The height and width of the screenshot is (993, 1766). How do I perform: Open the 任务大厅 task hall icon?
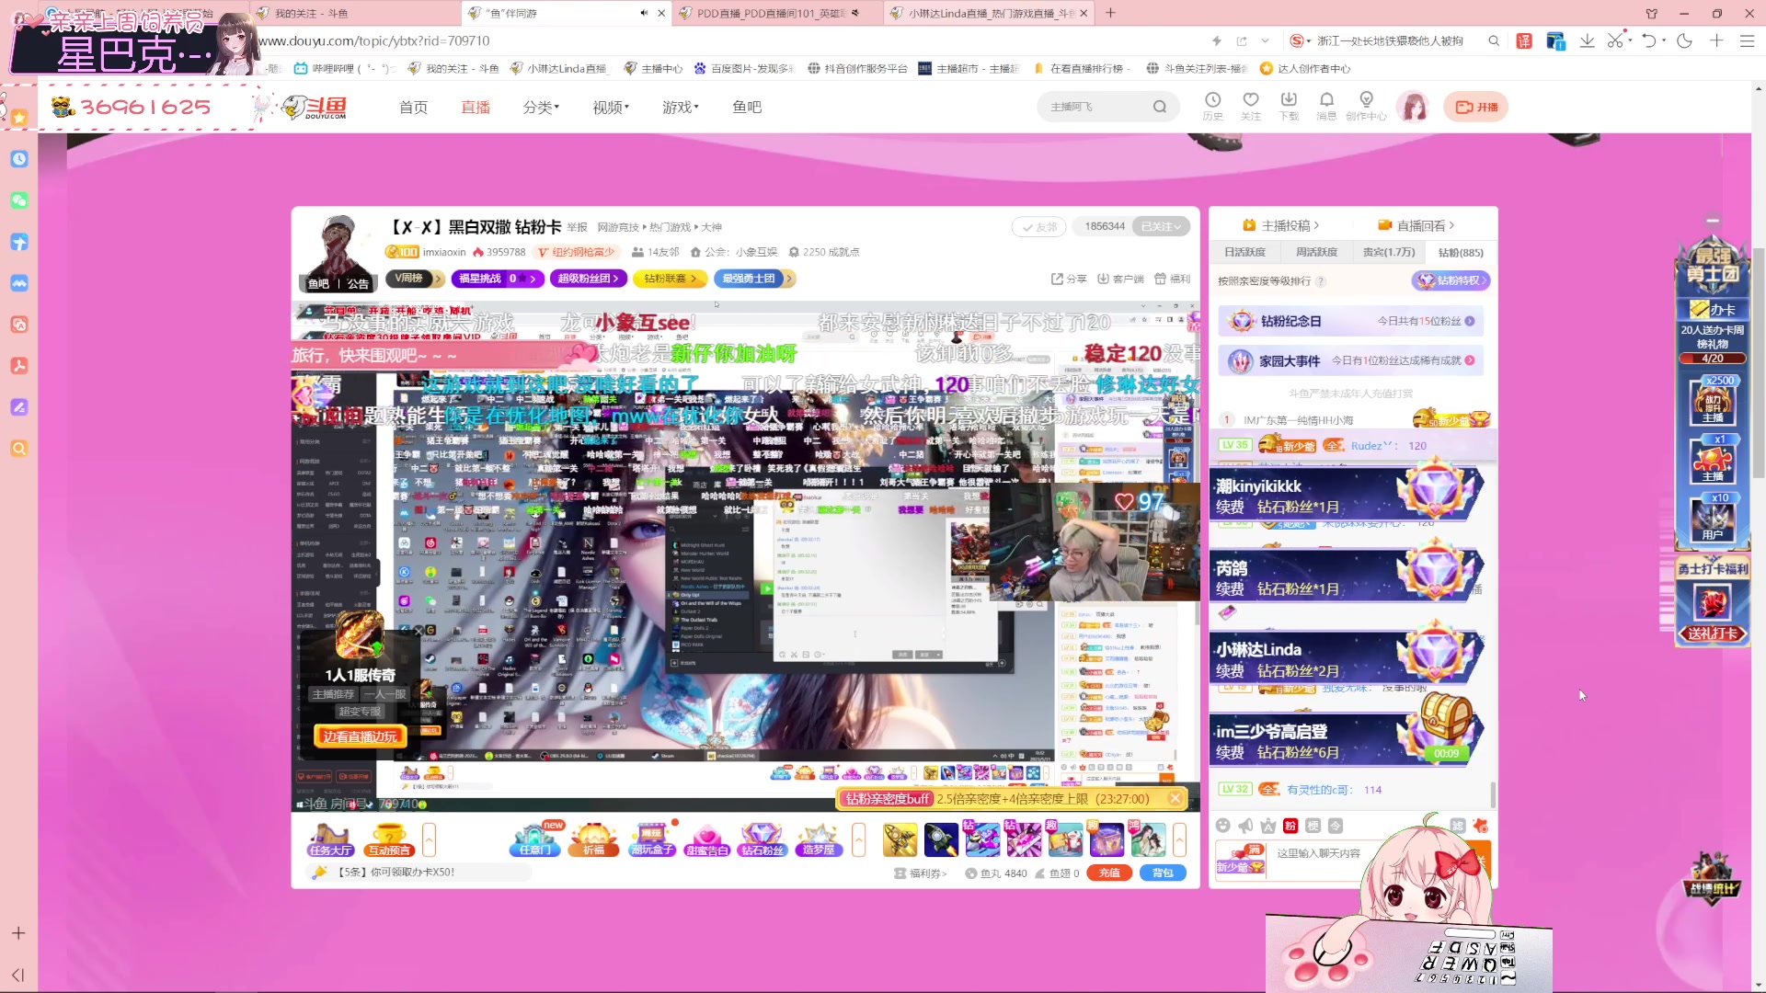330,839
